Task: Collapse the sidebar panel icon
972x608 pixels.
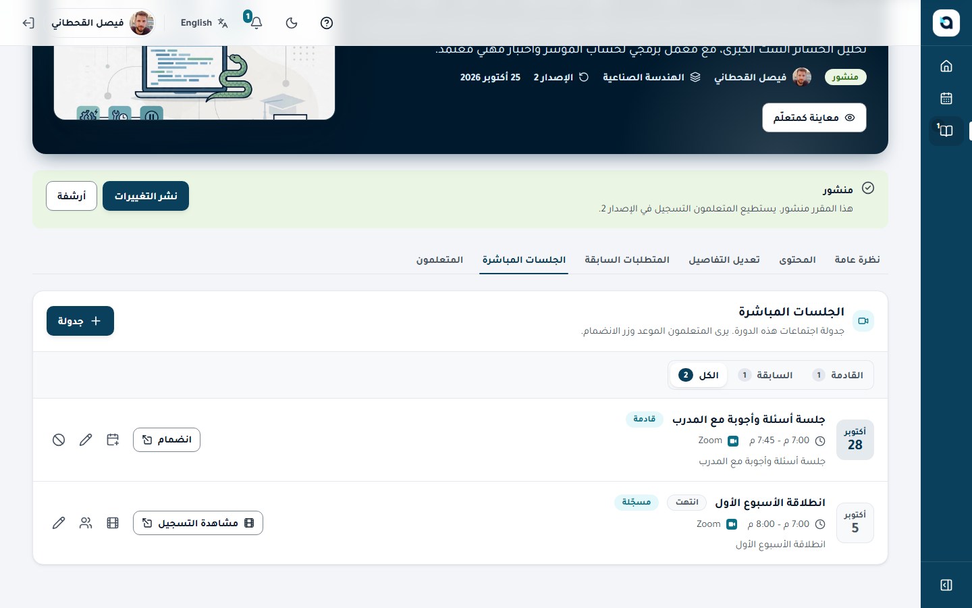Action: [x=946, y=585]
